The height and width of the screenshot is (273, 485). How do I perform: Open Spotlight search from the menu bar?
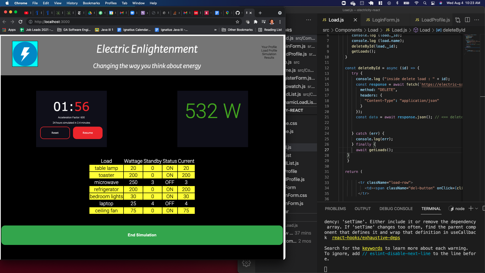point(425,3)
